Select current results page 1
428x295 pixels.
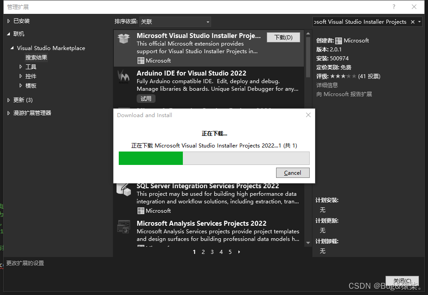(x=194, y=252)
